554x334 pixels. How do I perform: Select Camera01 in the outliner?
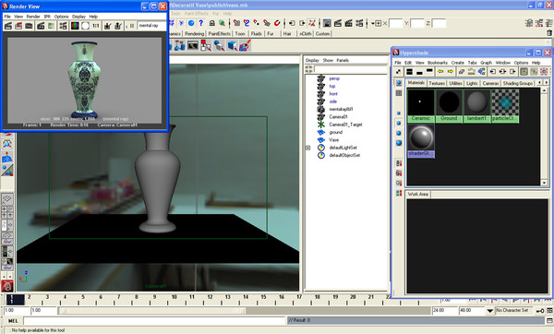pos(339,117)
